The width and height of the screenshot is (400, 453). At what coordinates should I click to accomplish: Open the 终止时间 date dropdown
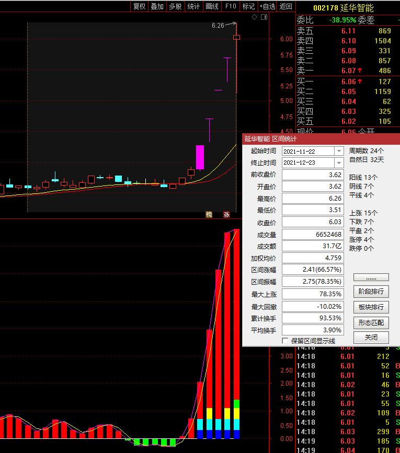pyautogui.click(x=339, y=163)
